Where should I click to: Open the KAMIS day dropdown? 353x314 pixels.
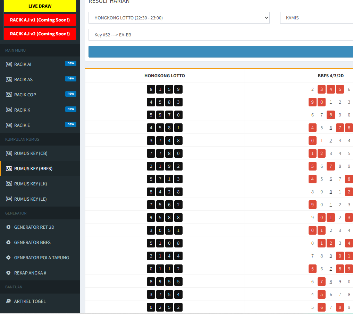click(x=317, y=18)
